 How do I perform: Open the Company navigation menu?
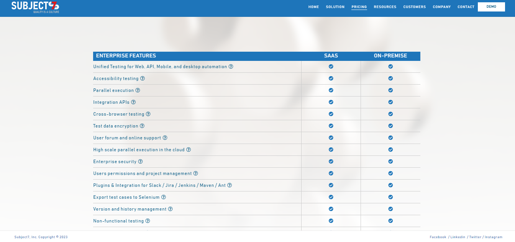click(x=441, y=7)
